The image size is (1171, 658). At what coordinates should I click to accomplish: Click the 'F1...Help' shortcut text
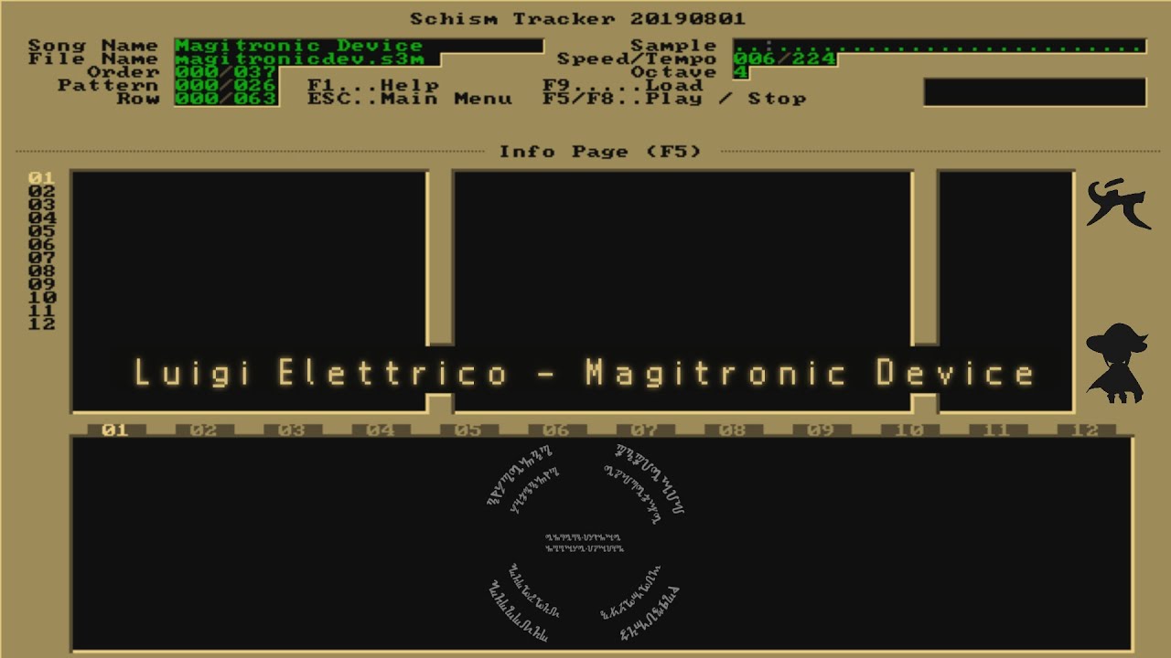373,85
